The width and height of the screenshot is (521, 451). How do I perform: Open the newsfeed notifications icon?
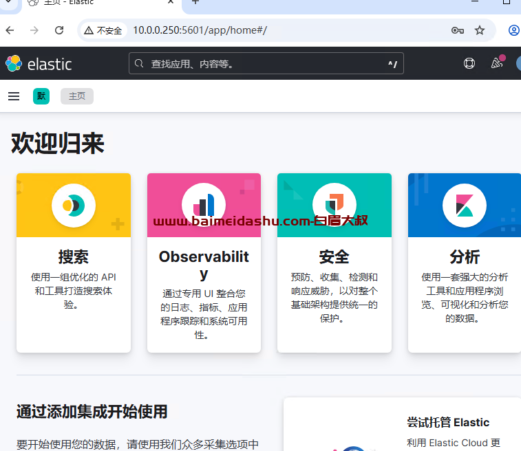coord(498,62)
